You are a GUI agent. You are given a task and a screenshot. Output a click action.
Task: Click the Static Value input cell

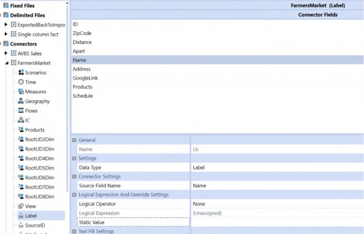(x=277, y=222)
